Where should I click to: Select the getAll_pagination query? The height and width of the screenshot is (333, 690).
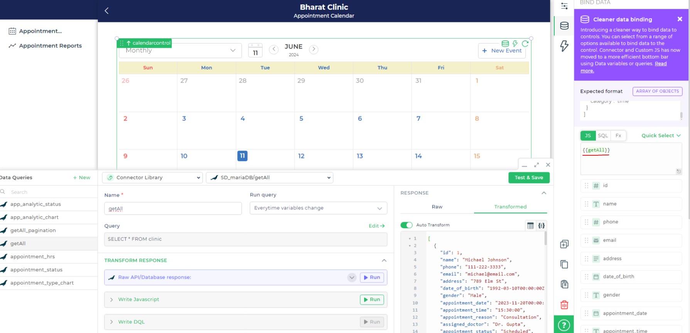[x=49, y=230]
